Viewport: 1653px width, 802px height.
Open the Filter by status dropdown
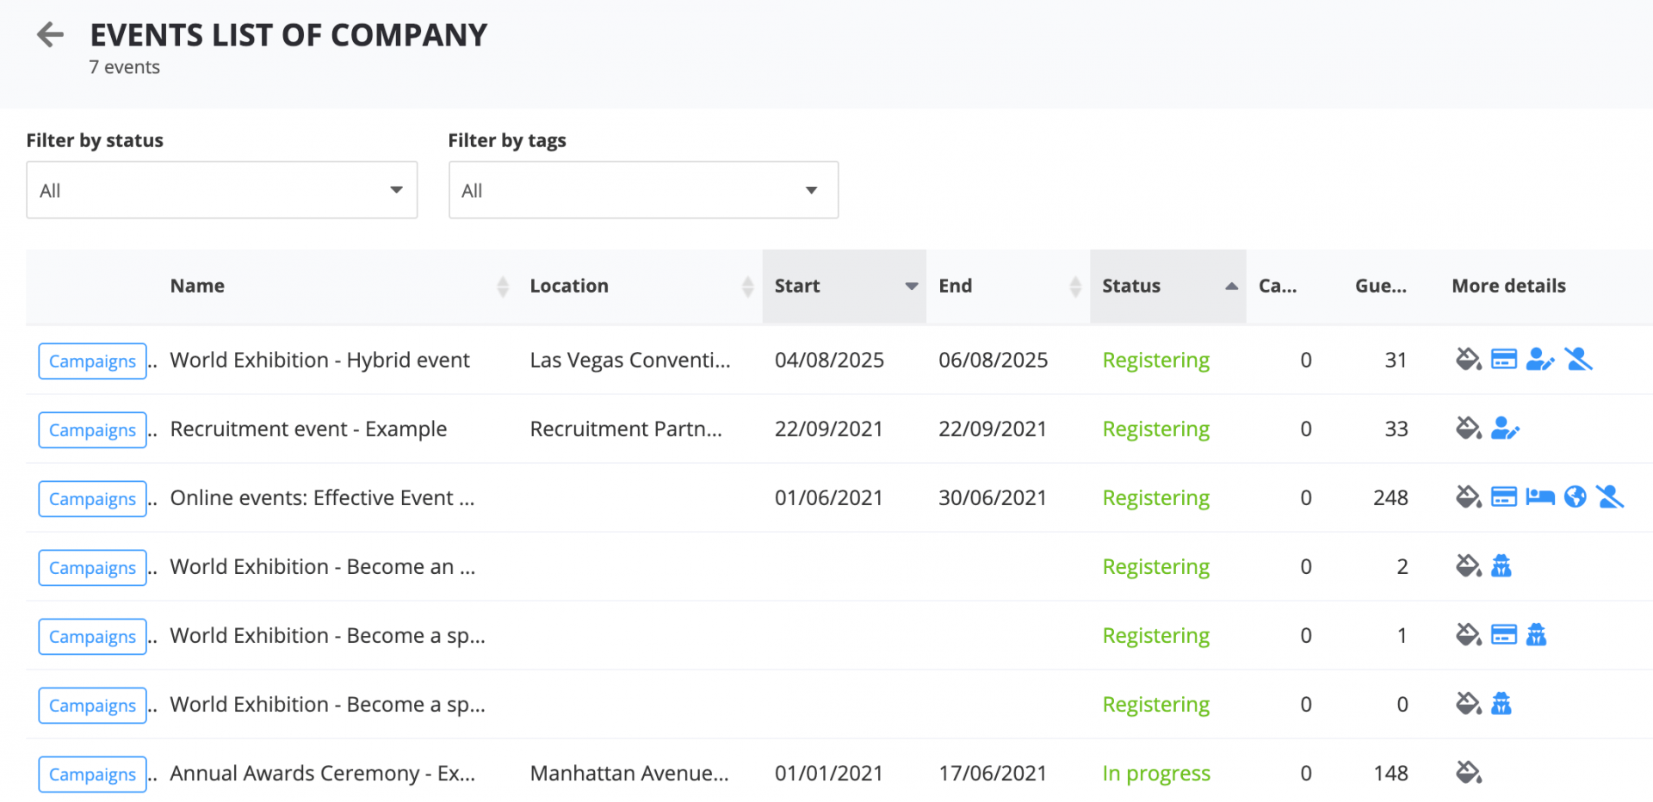[x=221, y=189]
